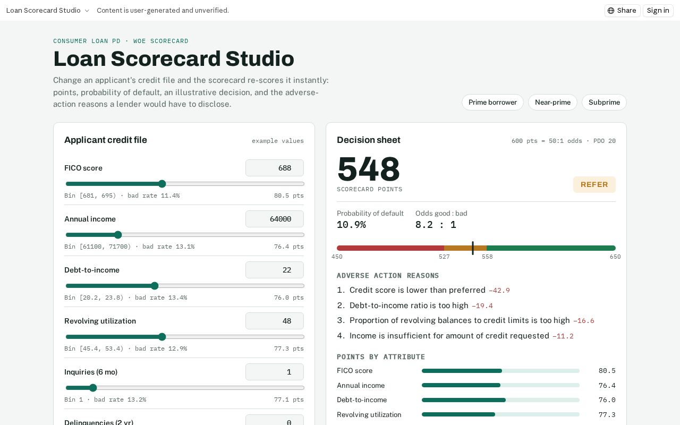Click the 'Content is user-generated and unverified' notice
Image resolution: width=680 pixels, height=425 pixels.
coord(163,11)
